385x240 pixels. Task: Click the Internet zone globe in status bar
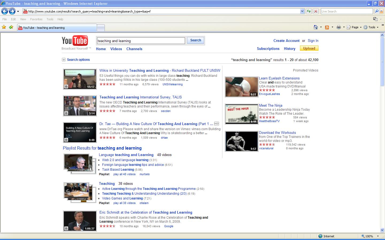click(320, 236)
